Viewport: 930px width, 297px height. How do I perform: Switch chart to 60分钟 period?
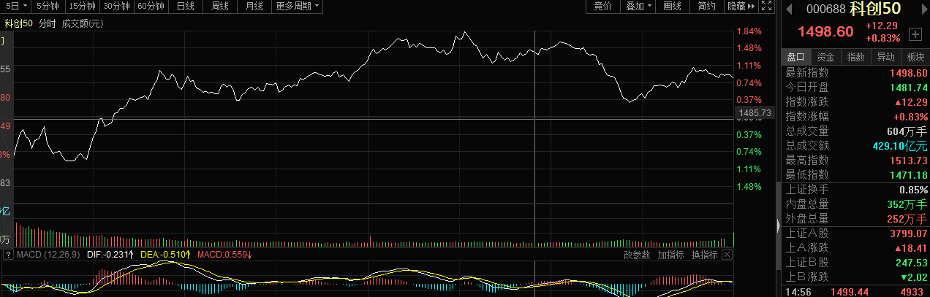151,7
